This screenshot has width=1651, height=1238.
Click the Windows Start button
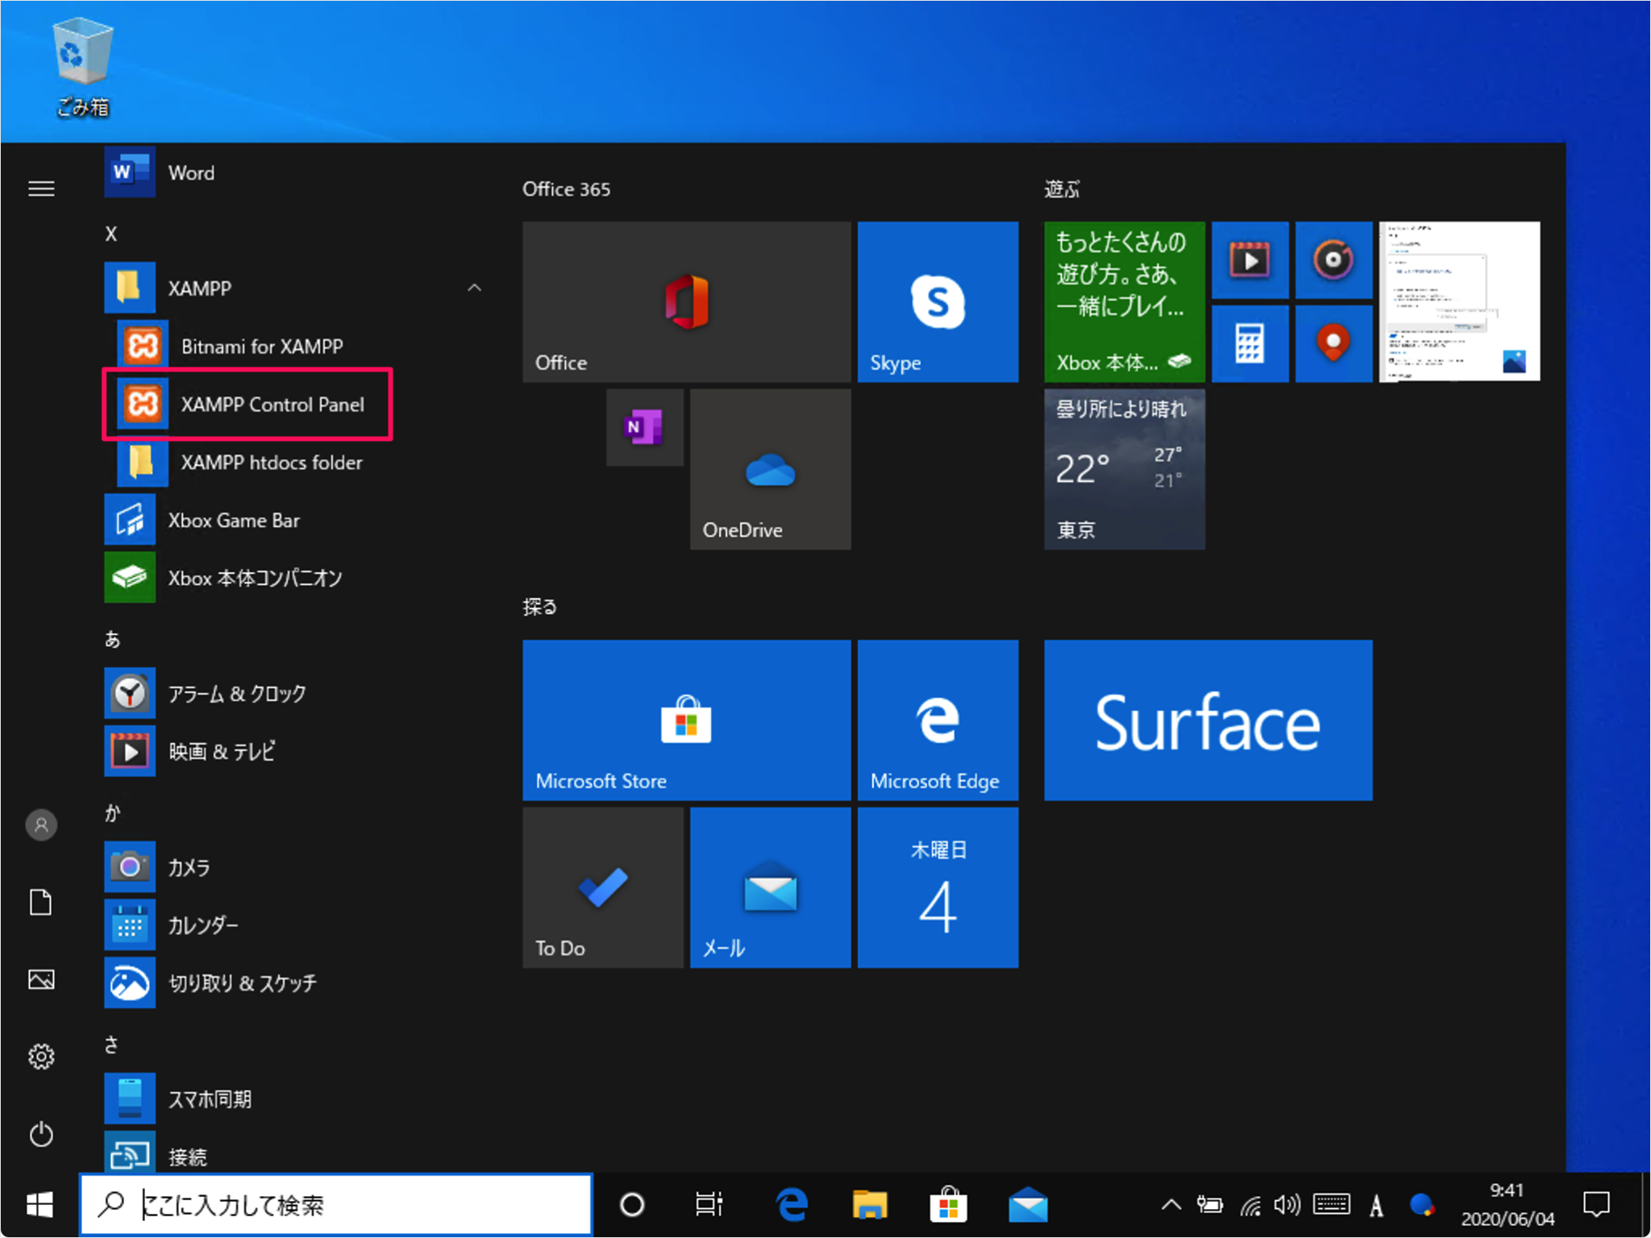click(40, 1205)
